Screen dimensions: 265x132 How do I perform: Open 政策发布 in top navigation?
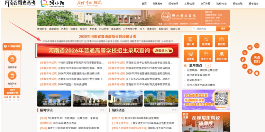tap(157, 3)
